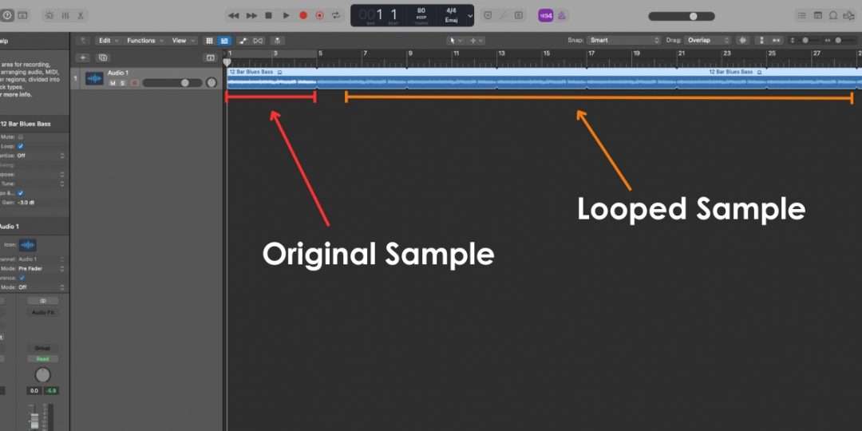Click the Quick Help question mark button

pos(6,15)
